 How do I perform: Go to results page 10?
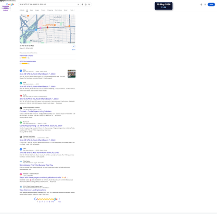coord(53,202)
